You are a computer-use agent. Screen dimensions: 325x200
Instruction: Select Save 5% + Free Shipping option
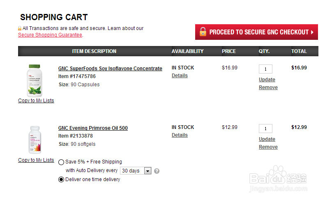(61, 162)
